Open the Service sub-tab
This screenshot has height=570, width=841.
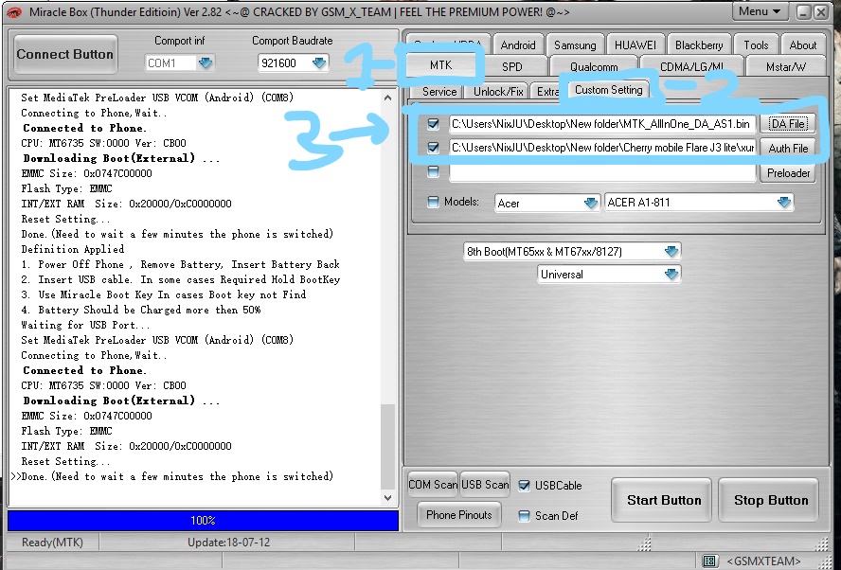[x=439, y=91]
